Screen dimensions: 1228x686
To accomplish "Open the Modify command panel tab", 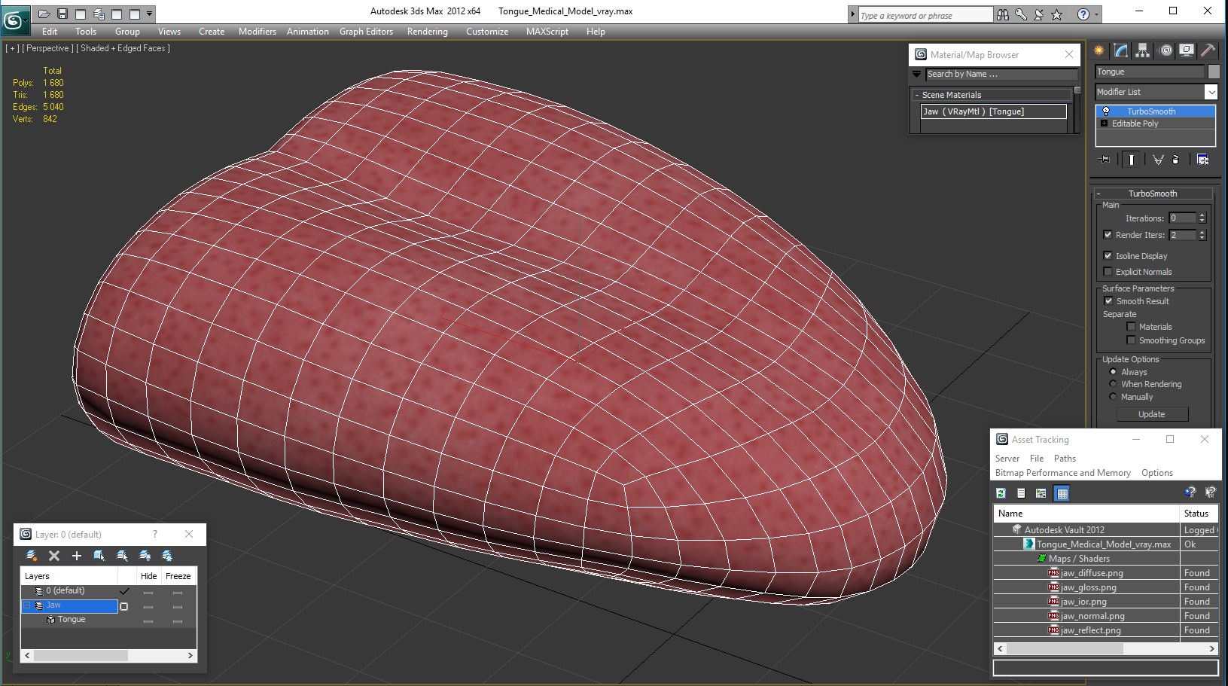I will coord(1121,50).
